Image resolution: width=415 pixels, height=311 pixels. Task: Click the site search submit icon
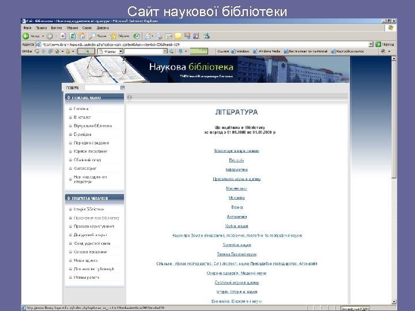(x=122, y=88)
